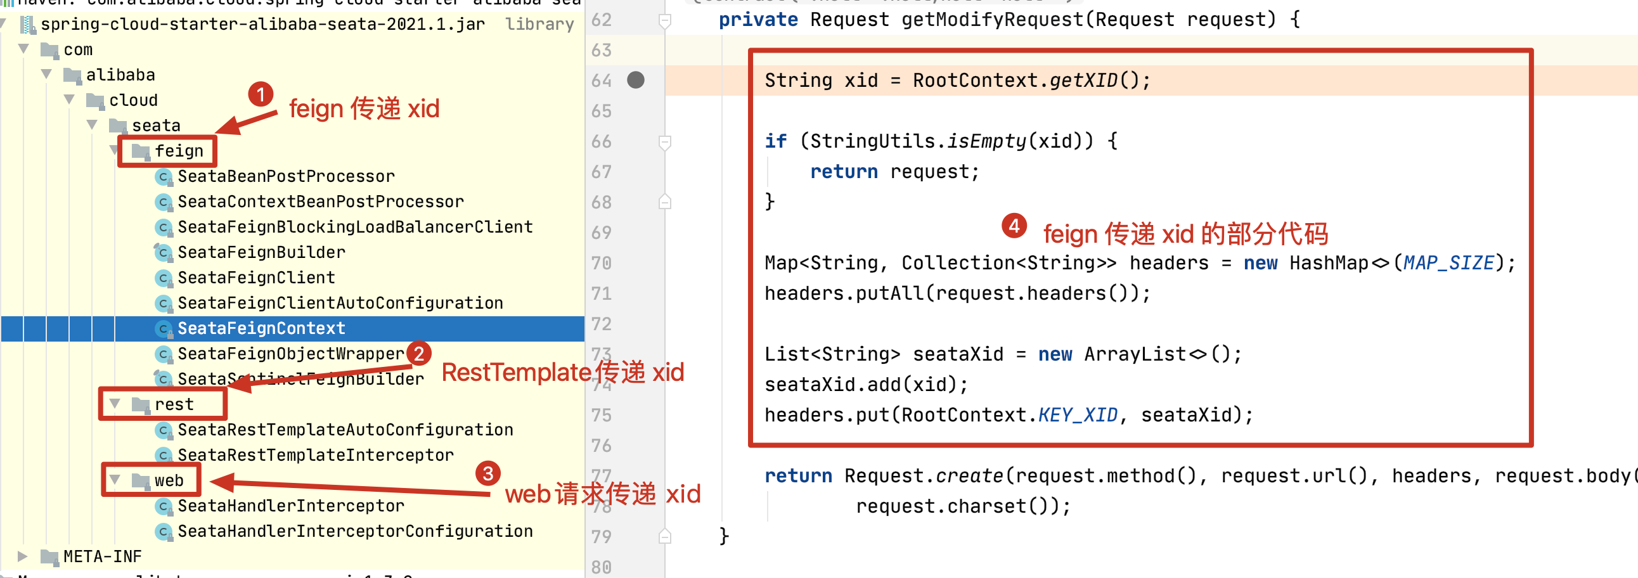Select SeataHandlerInterceptorConfiguration in the tree
Viewport: 1638px width, 578px height.
(x=355, y=531)
